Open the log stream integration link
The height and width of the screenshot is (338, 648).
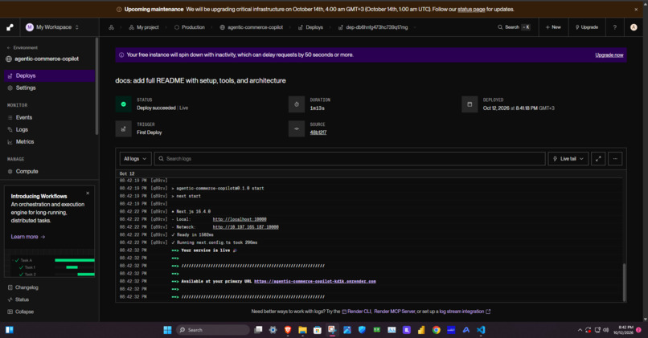[465, 312]
